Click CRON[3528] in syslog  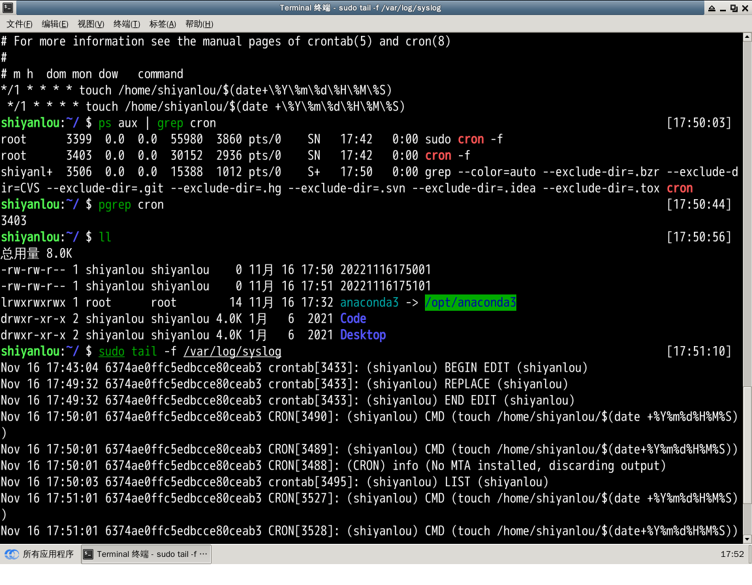tap(301, 531)
